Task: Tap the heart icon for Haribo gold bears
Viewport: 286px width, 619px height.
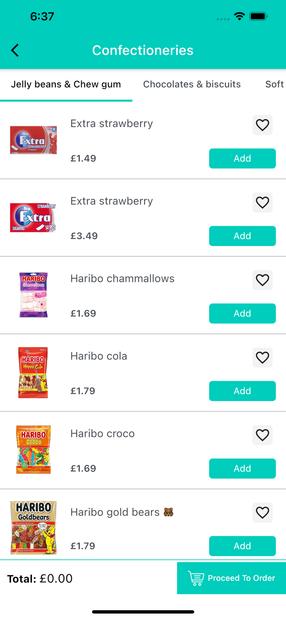Action: click(262, 513)
